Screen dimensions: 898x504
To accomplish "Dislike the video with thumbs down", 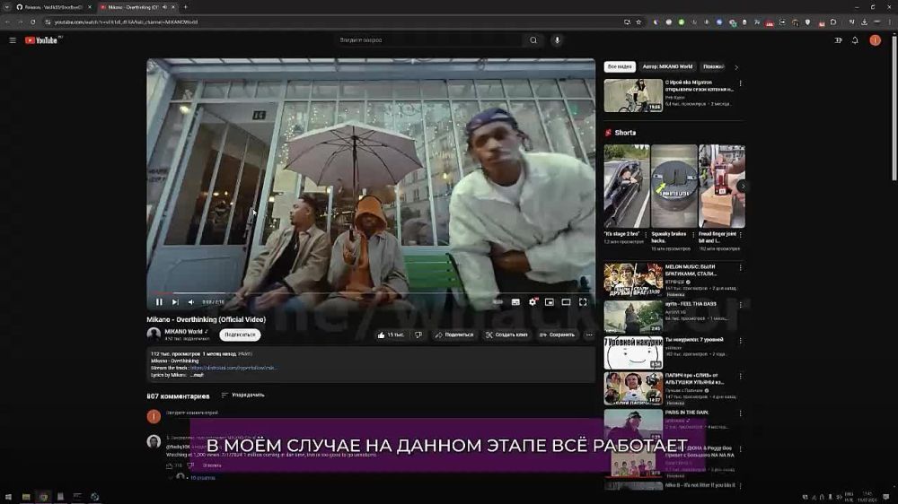I will (x=418, y=335).
